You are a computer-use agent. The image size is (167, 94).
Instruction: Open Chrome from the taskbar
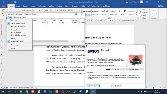click(27, 91)
